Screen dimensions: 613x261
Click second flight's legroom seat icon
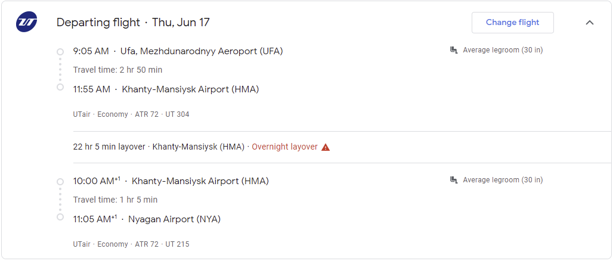click(x=454, y=180)
